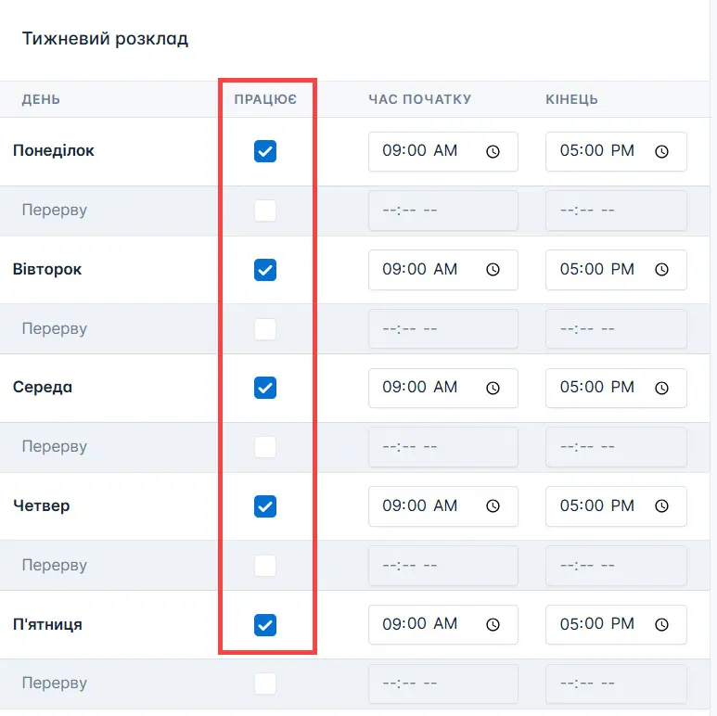
Task: Click the П'ятниця break end time field
Action: pyautogui.click(x=616, y=684)
